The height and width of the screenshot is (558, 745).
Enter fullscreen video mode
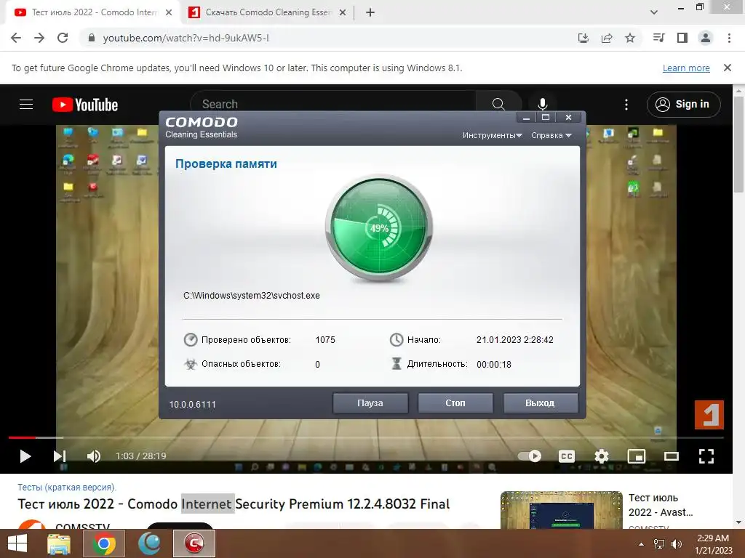[706, 456]
